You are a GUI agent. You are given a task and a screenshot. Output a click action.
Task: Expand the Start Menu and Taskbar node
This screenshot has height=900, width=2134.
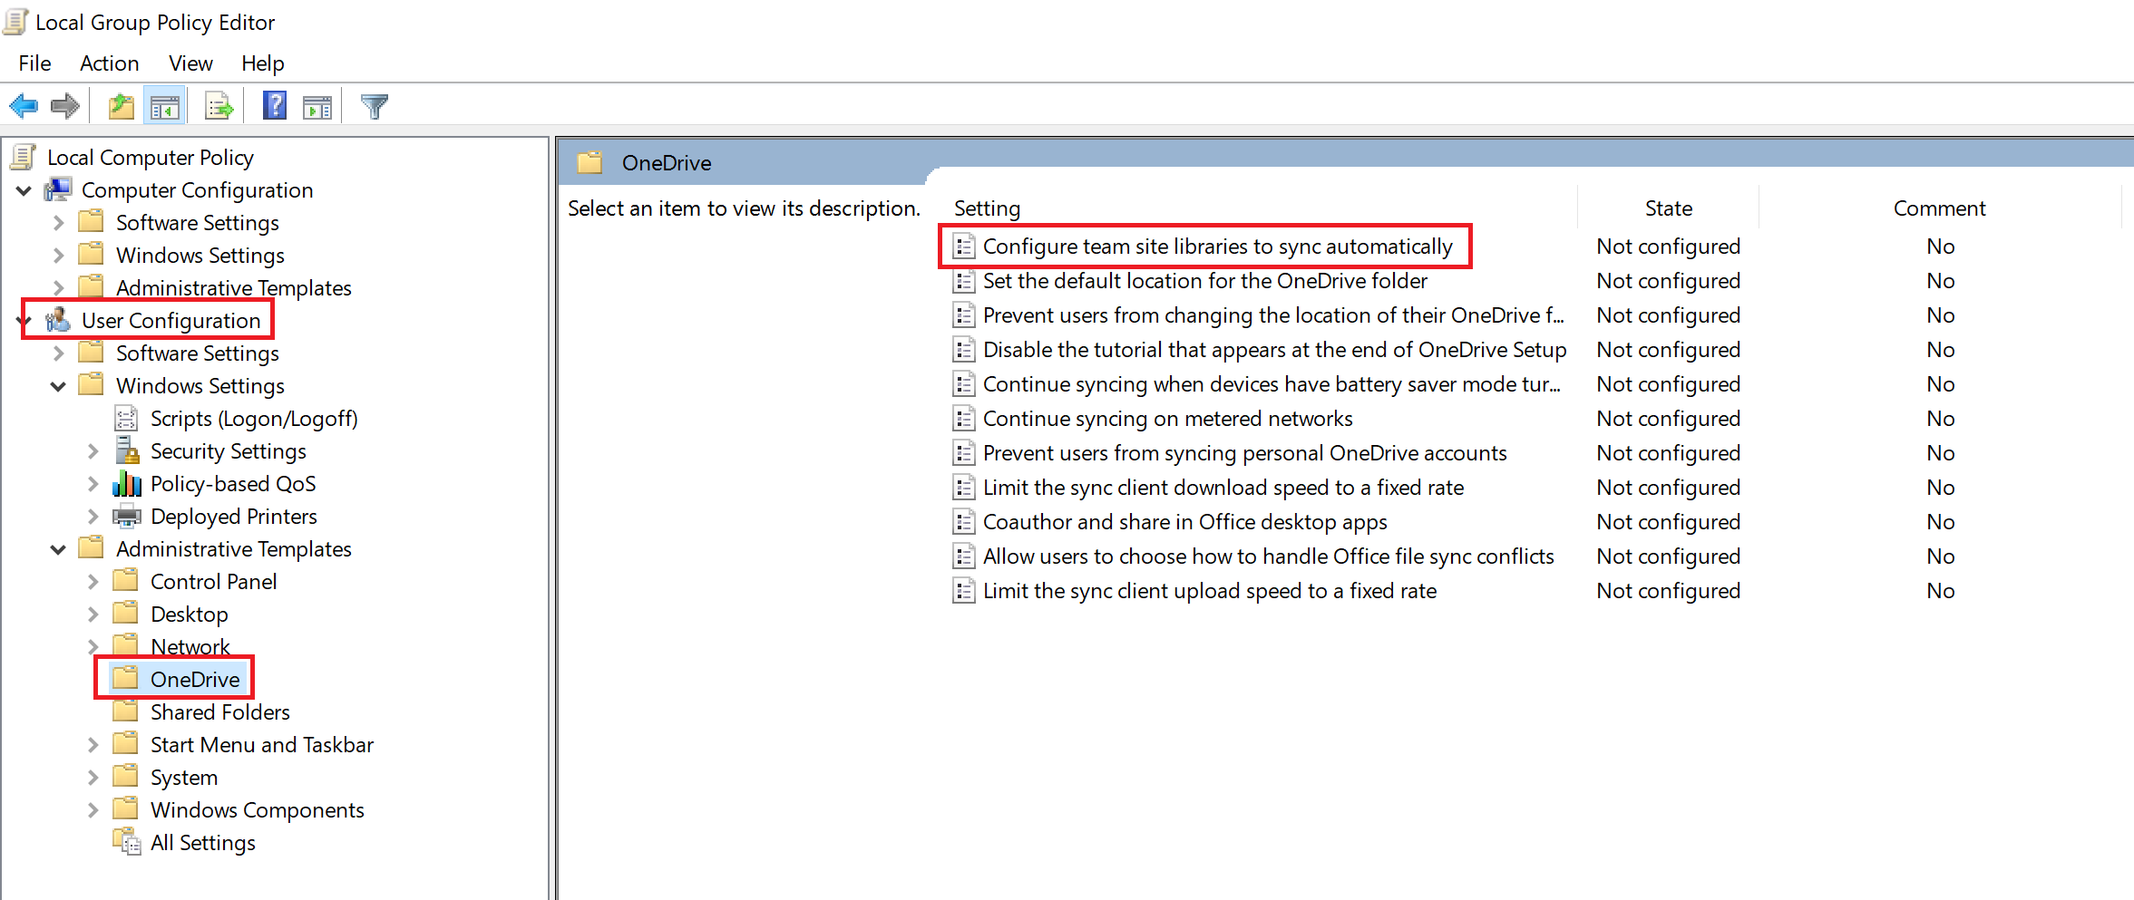(93, 745)
